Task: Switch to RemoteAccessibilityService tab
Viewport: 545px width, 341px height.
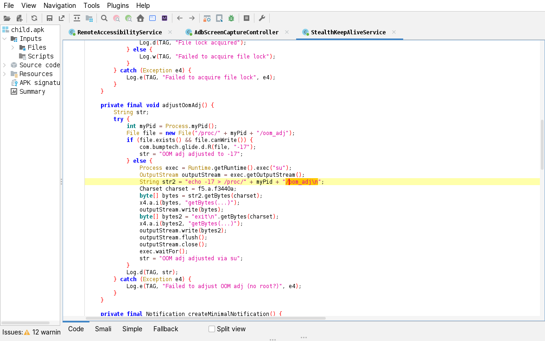Action: (120, 32)
